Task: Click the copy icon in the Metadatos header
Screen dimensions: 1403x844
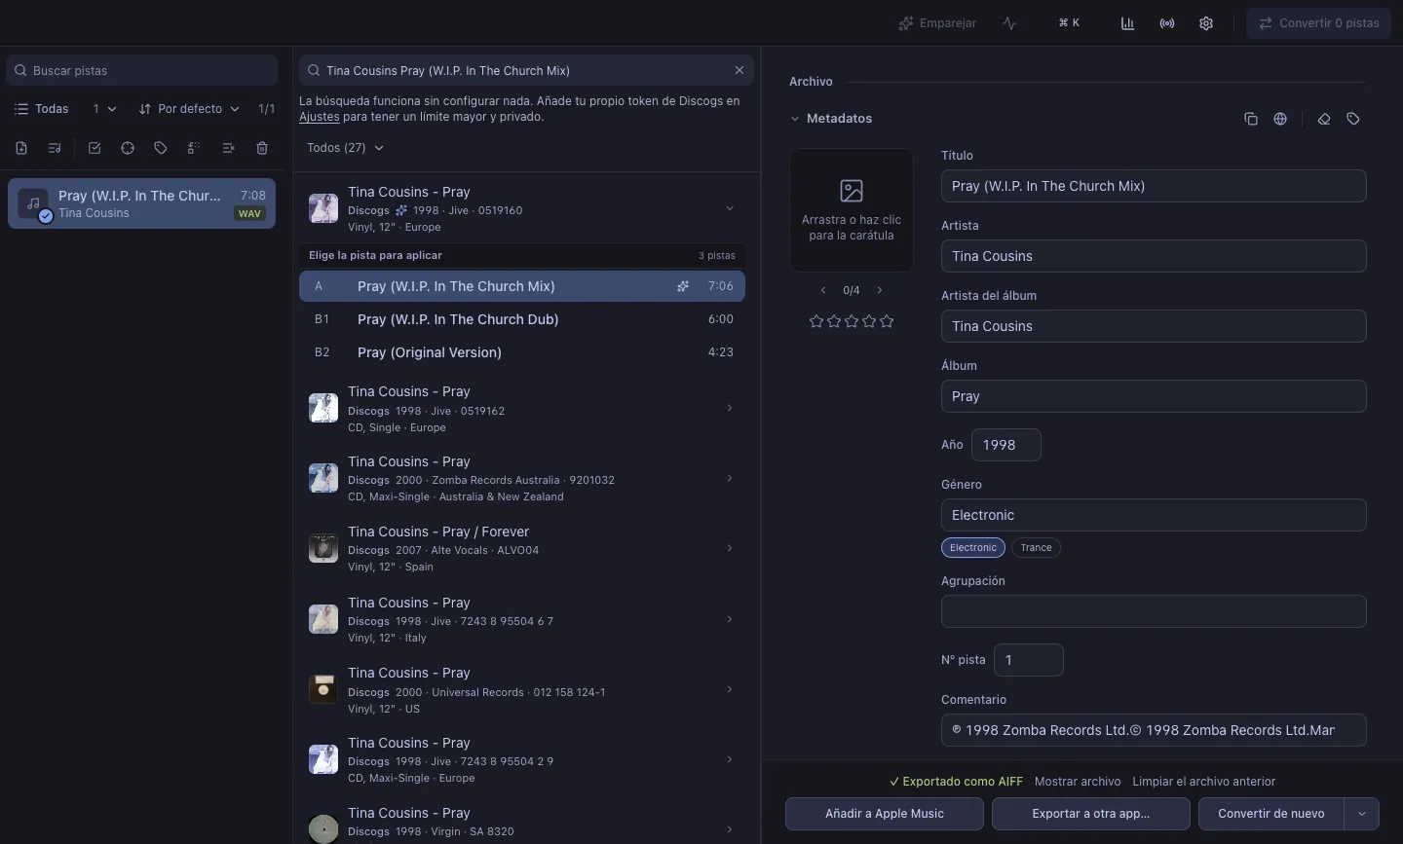Action: click(x=1251, y=119)
